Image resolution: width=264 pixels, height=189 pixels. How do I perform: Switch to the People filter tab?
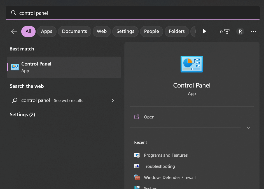tap(151, 31)
